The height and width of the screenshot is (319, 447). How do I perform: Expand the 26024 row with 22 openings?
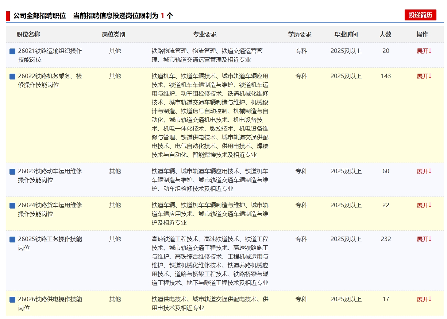tap(424, 205)
